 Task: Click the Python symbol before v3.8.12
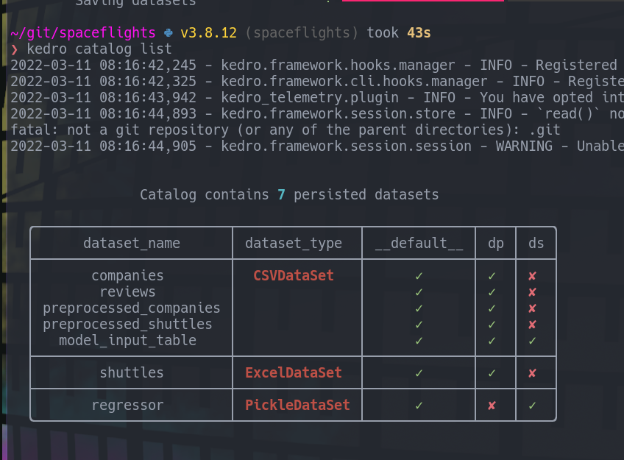(169, 33)
